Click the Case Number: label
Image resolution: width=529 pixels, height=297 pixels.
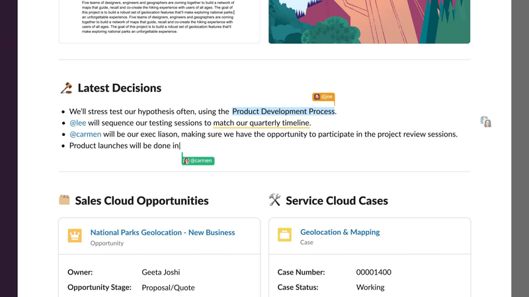click(x=301, y=272)
